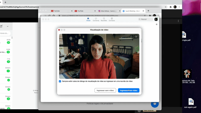Click Políticas legais e de privacidade link
This screenshot has width=201, height=113.
pos(100,104)
